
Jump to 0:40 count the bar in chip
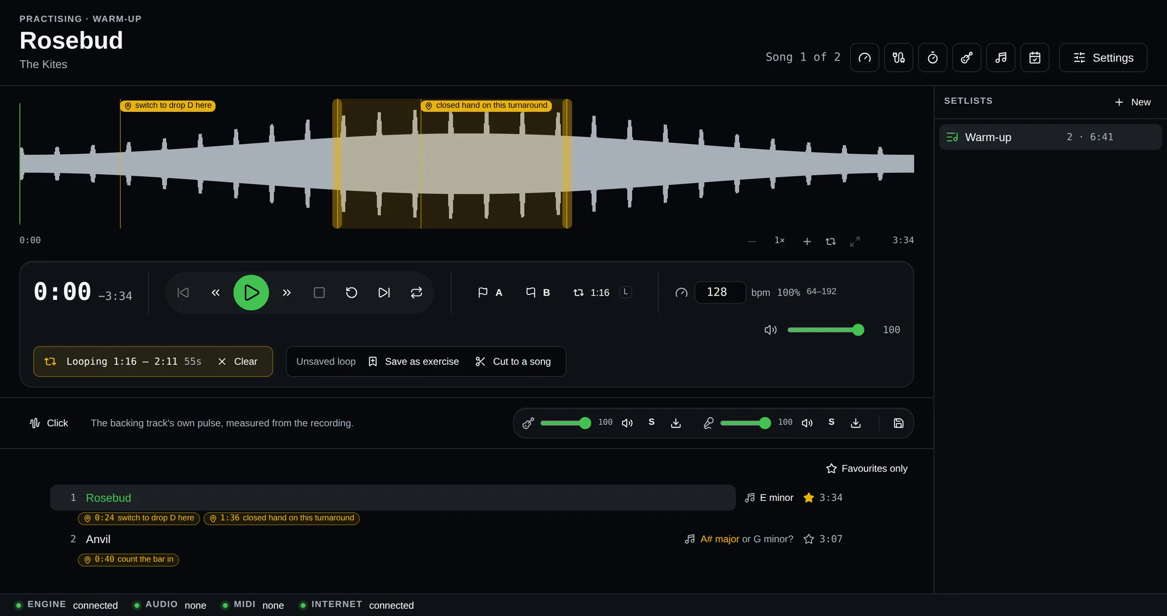pyautogui.click(x=129, y=560)
